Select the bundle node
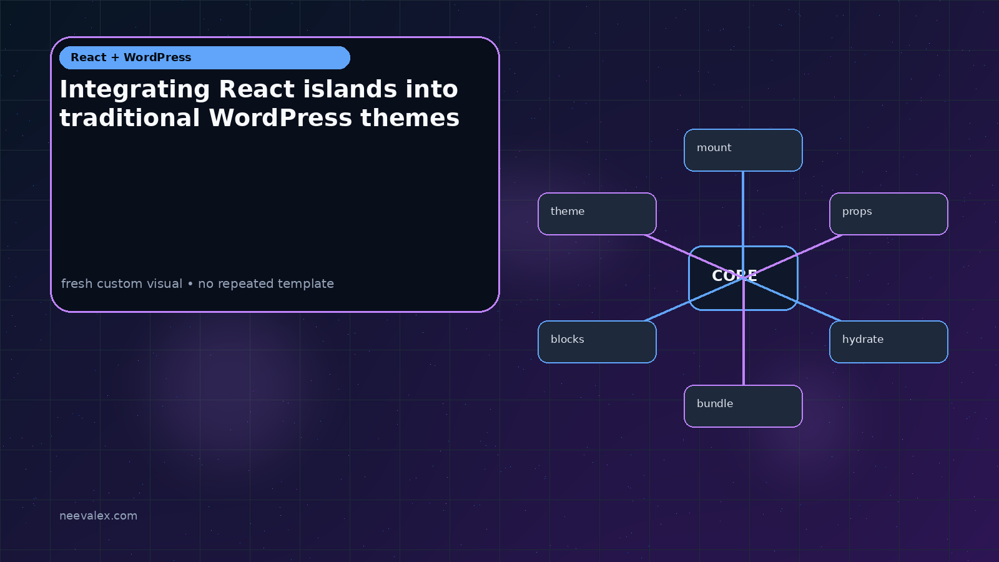999x562 pixels. click(743, 406)
